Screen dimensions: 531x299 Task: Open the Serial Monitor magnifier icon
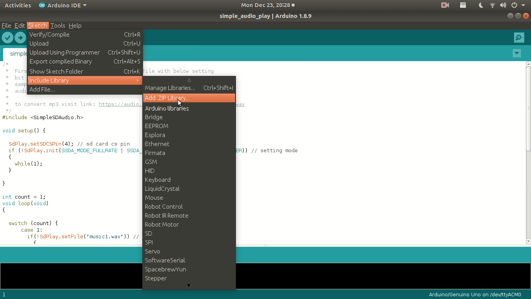[x=519, y=37]
